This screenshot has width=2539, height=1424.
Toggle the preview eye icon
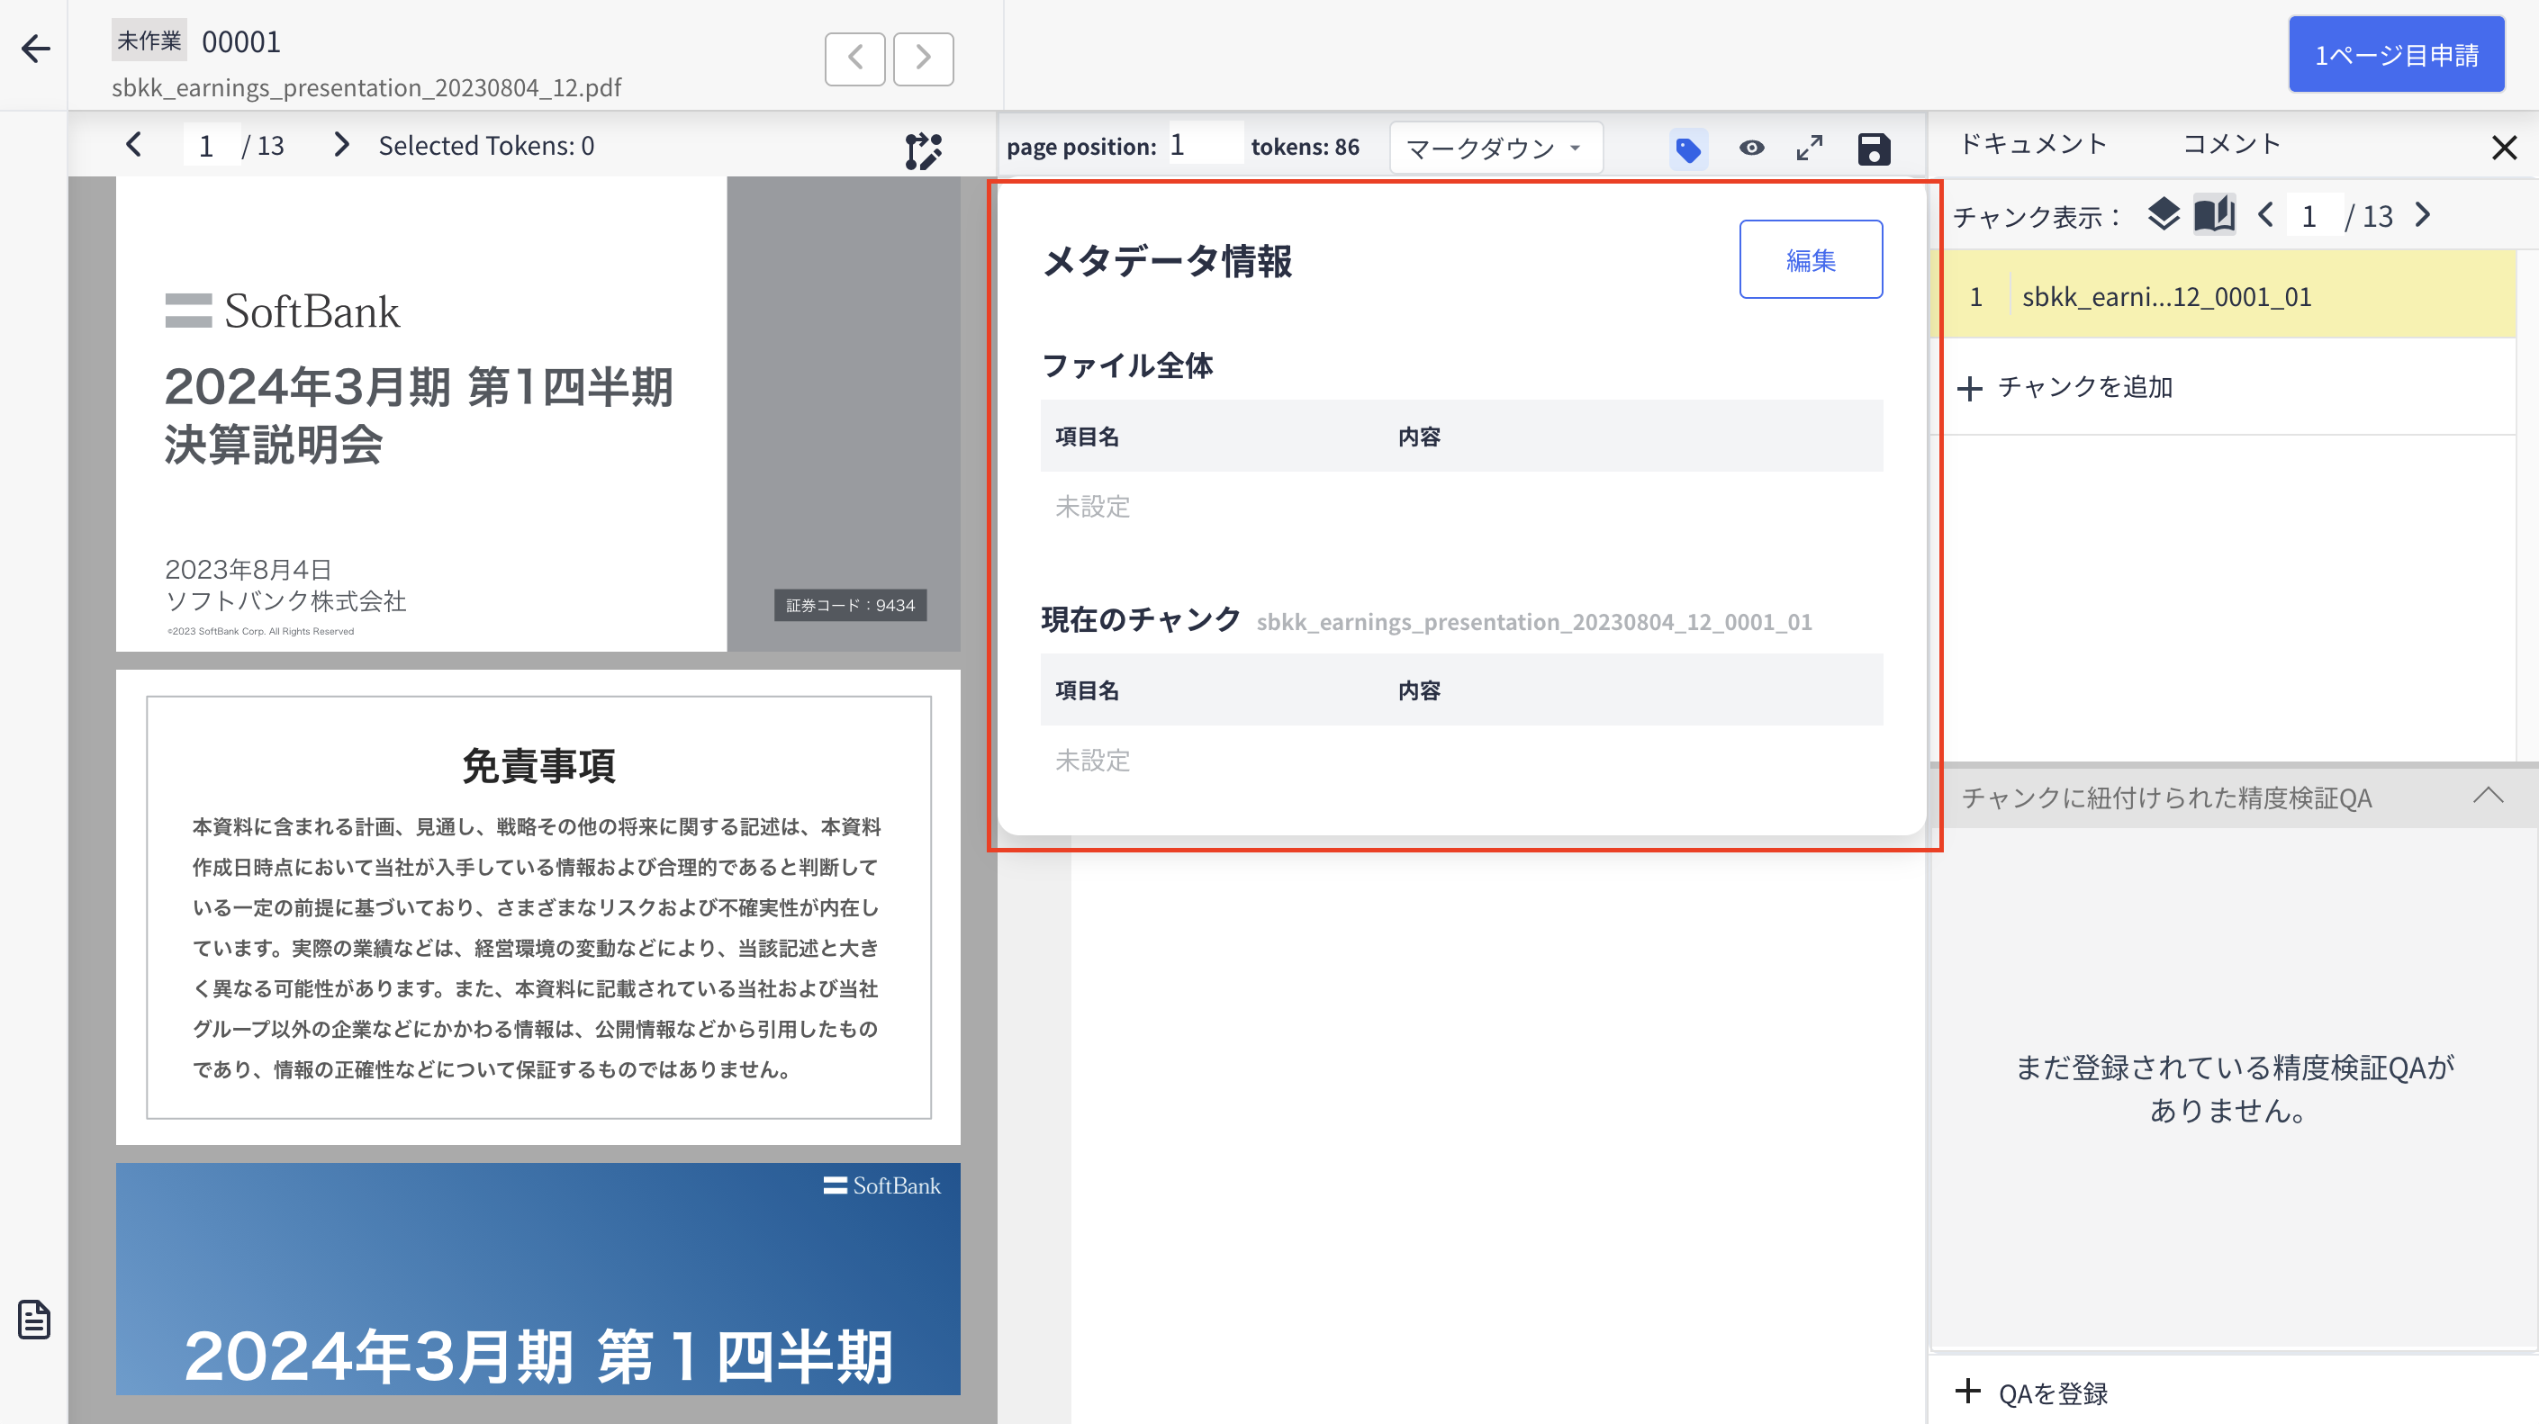(x=1750, y=149)
